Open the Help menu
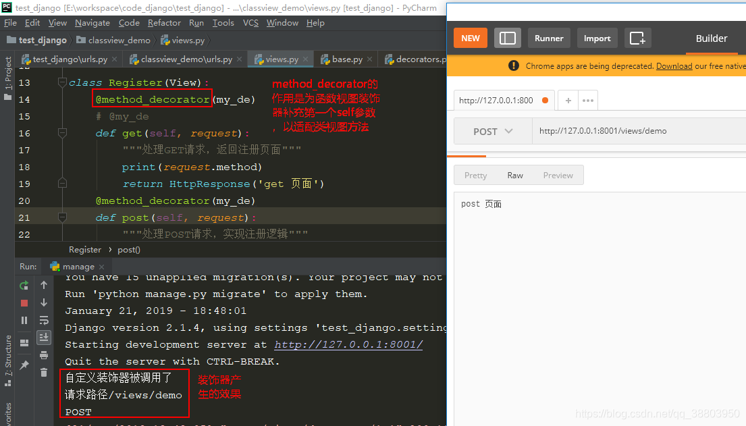746x426 pixels. click(x=315, y=23)
